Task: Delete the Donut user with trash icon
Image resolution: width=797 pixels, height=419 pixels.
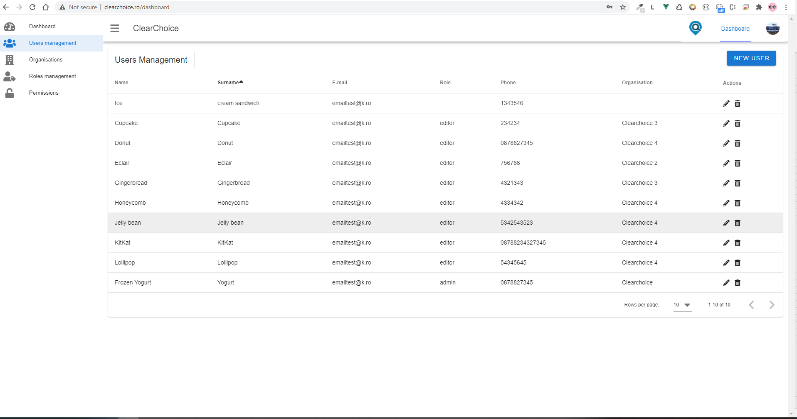Action: point(737,143)
